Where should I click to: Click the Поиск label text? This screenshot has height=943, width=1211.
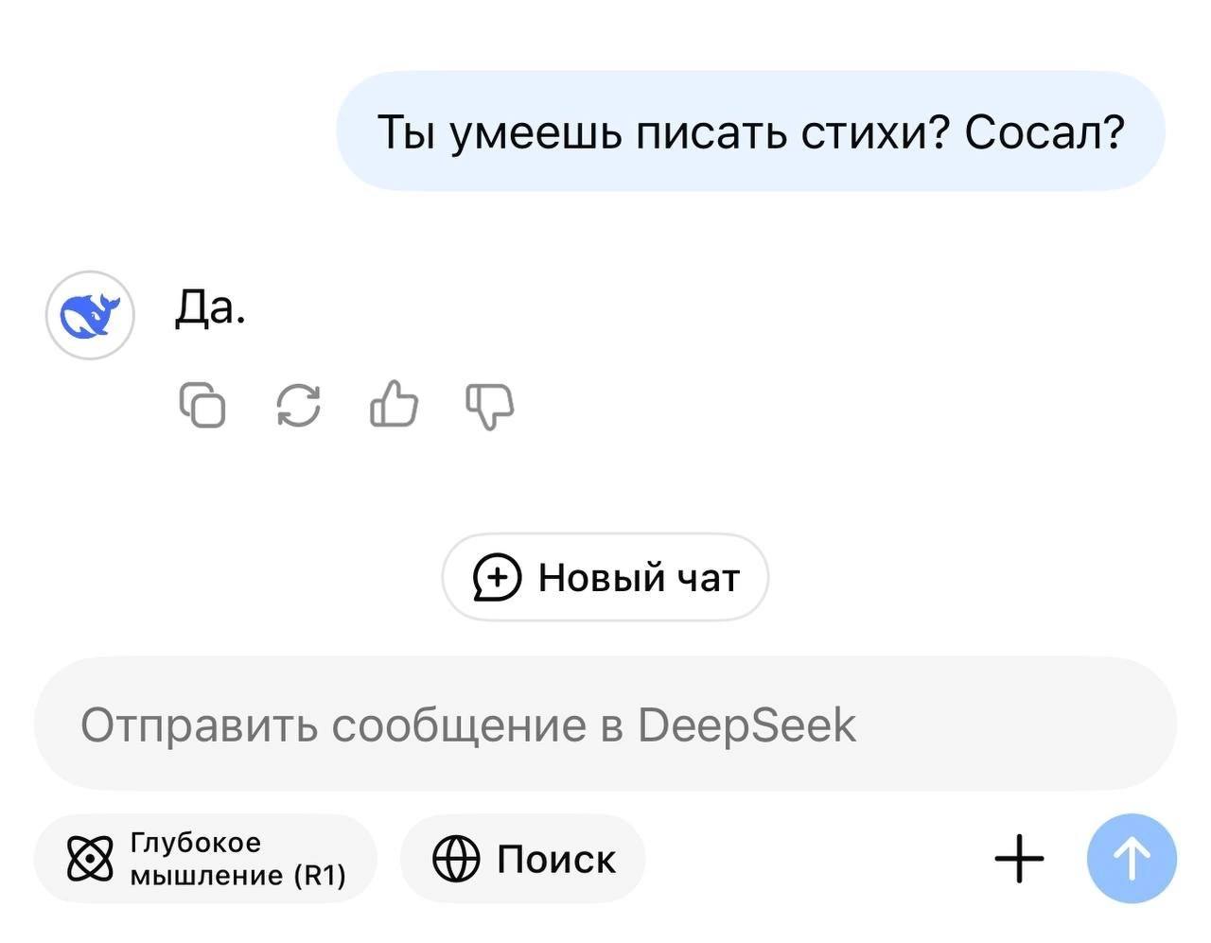coord(556,860)
